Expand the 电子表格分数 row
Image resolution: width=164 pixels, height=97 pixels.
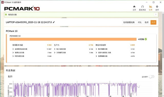pyautogui.click(x=55, y=49)
